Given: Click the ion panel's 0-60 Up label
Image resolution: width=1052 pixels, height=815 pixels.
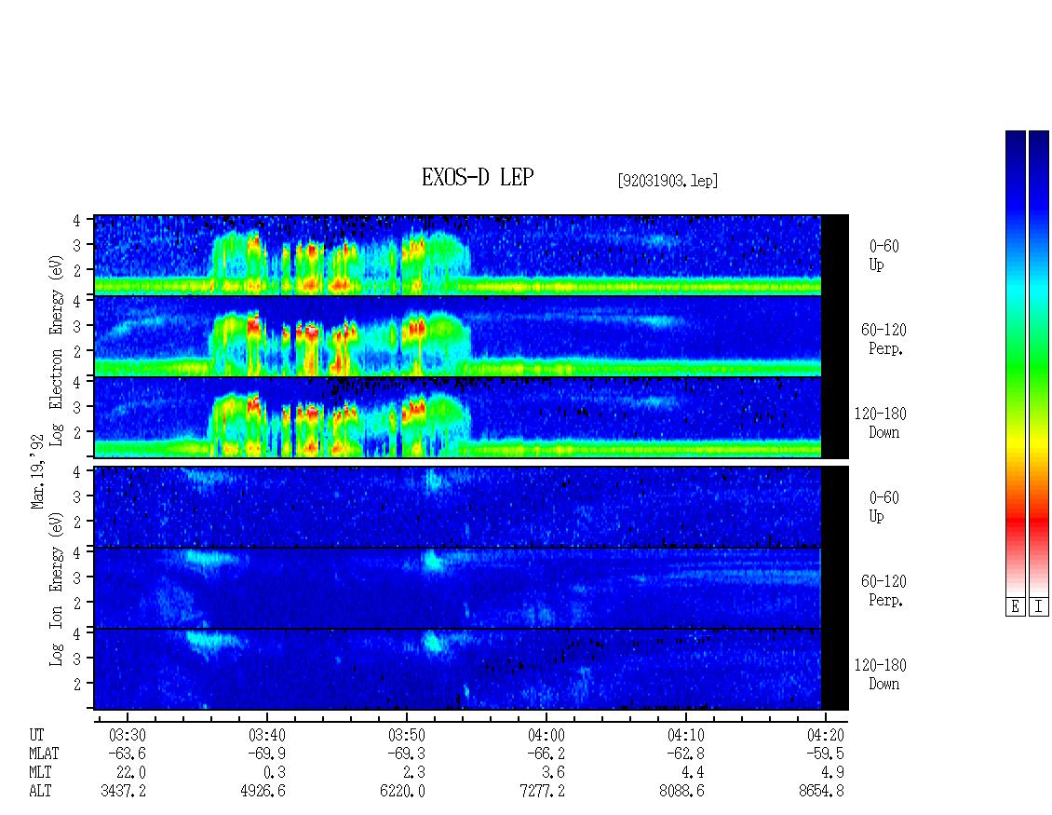Looking at the screenshot, I should point(883,507).
